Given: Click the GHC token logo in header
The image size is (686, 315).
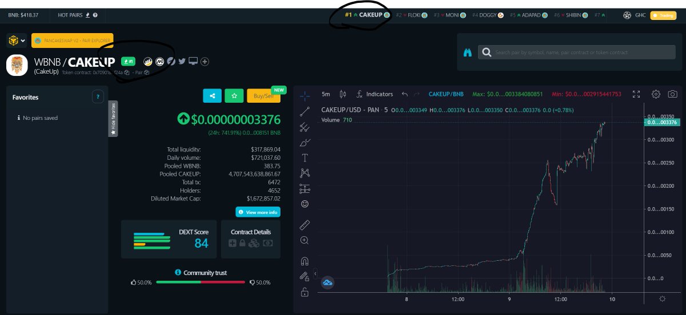Looking at the screenshot, I should 627,15.
